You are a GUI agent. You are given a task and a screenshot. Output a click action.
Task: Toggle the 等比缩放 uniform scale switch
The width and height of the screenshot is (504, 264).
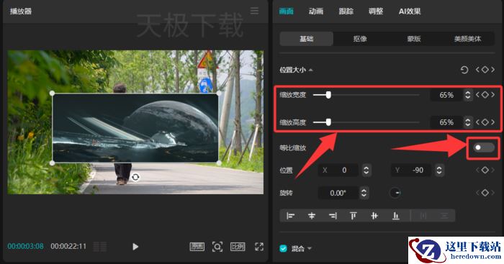click(484, 147)
